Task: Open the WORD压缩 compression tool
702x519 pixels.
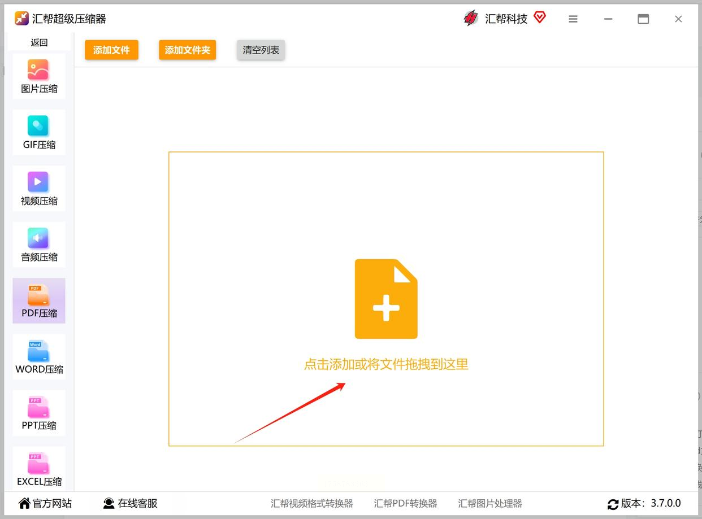Action: (39, 357)
